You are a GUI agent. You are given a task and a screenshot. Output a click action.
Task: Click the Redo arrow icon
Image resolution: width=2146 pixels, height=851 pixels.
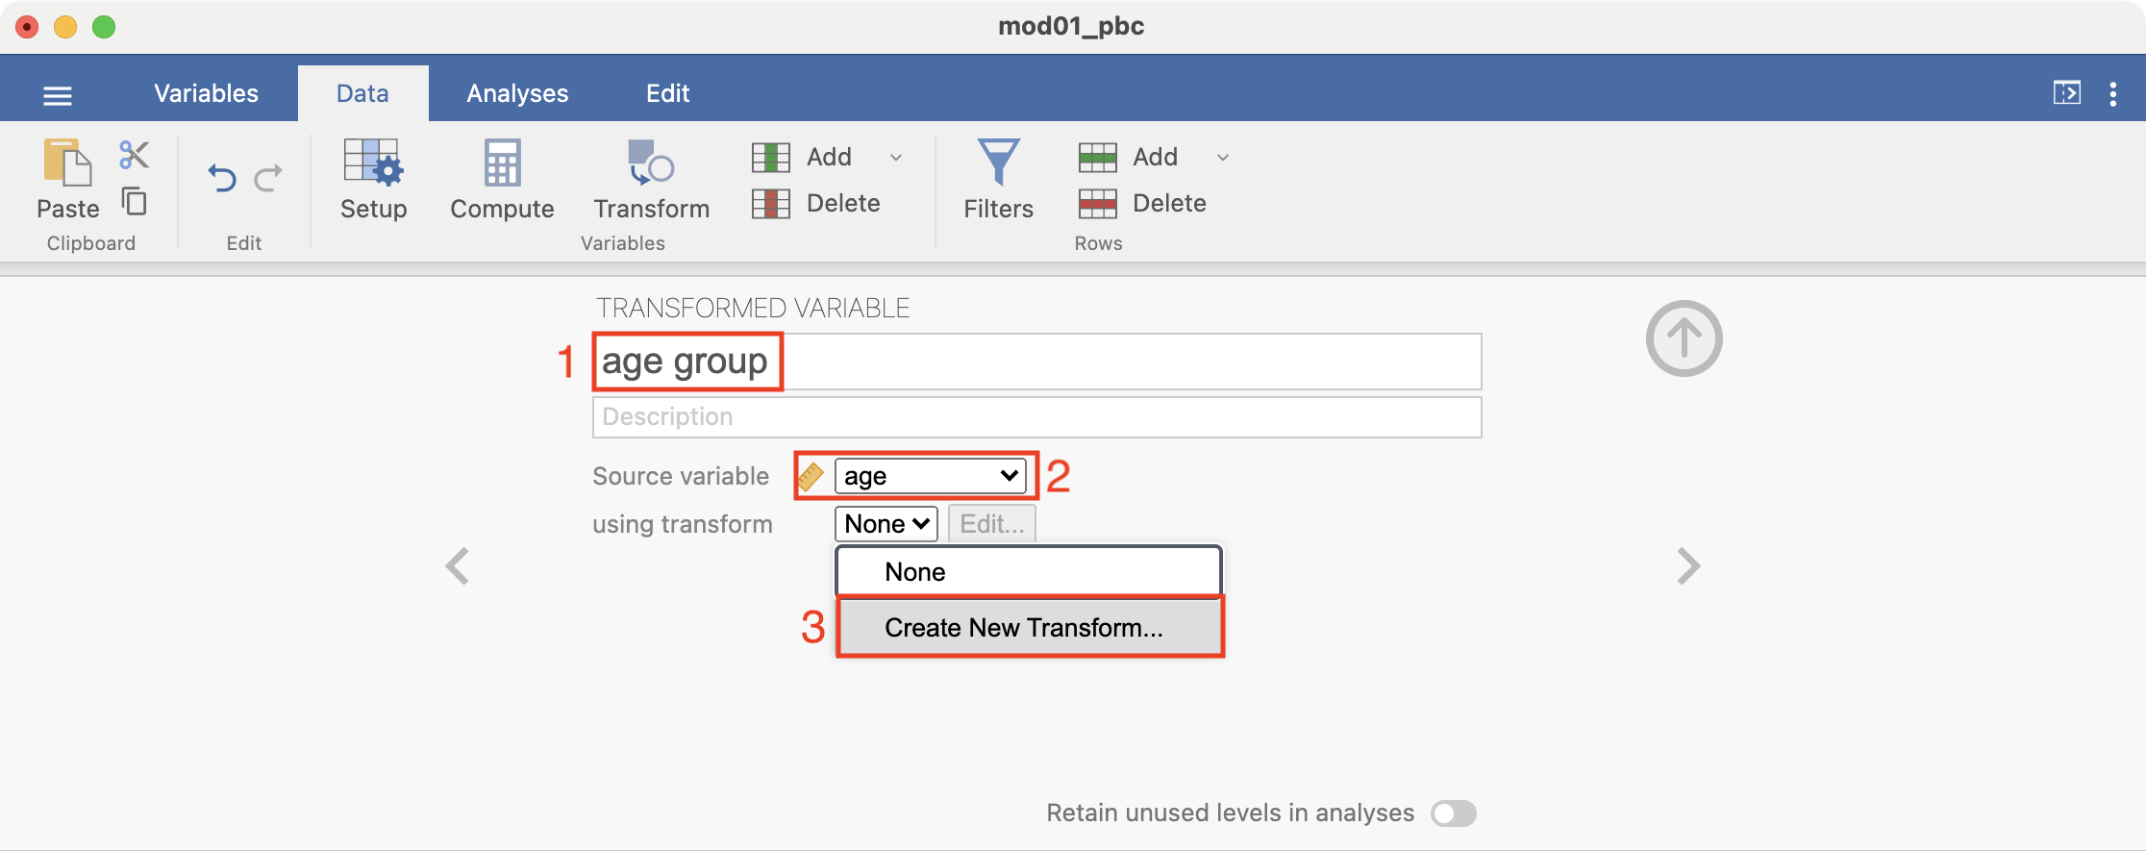(268, 178)
